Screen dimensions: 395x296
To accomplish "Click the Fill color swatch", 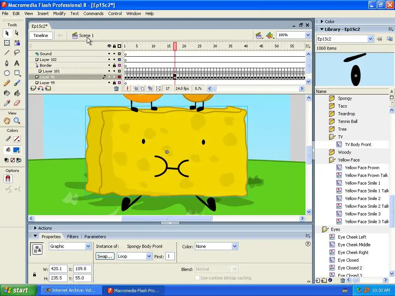I will click(16, 150).
